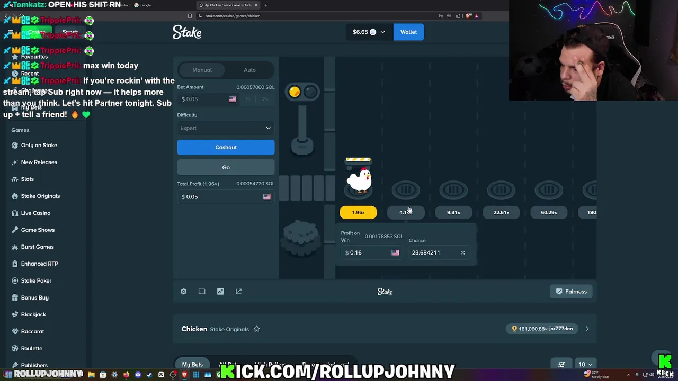678x381 pixels.
Task: Open the Fairness panel
Action: coord(571,292)
